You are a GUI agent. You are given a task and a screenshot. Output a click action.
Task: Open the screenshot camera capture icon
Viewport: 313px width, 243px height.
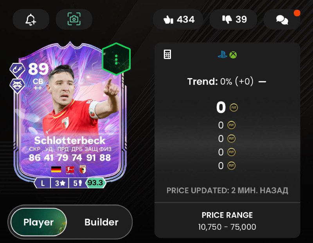coord(74,19)
